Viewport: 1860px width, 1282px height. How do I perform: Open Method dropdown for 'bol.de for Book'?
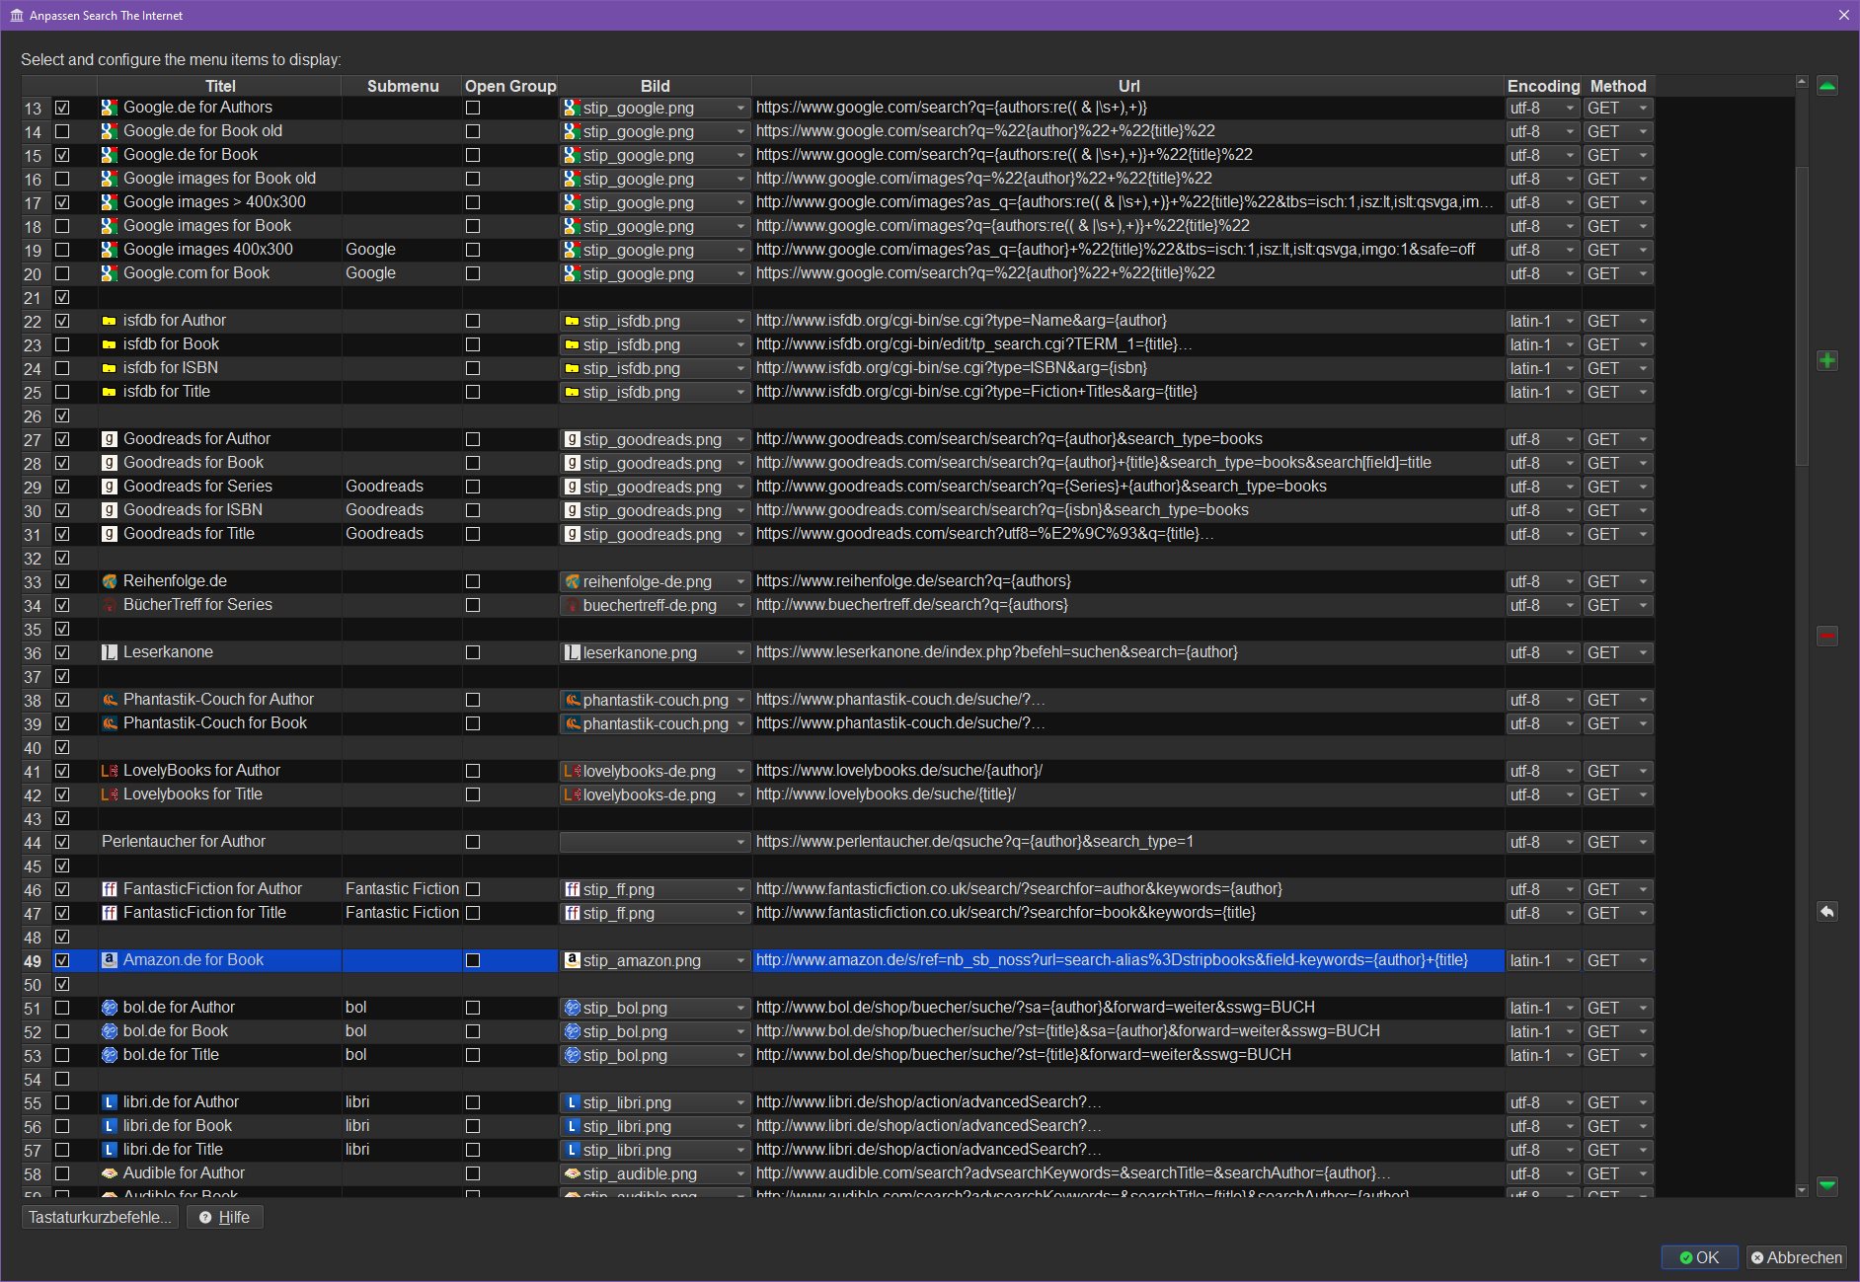[x=1618, y=1031]
